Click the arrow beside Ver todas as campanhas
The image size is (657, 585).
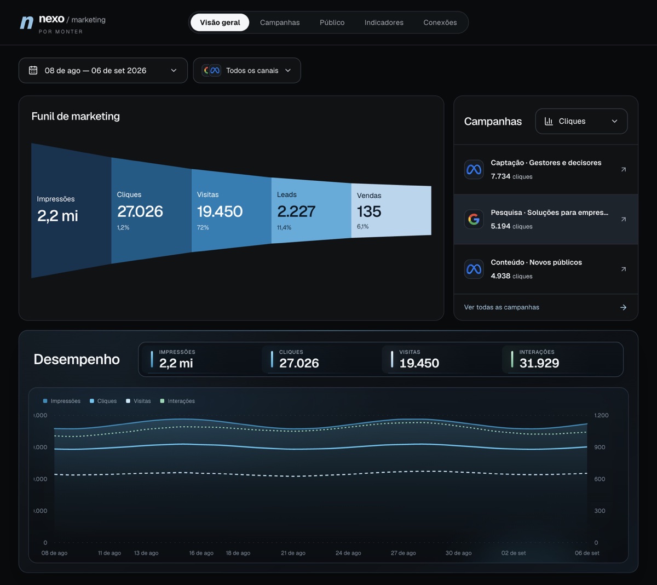(x=623, y=307)
